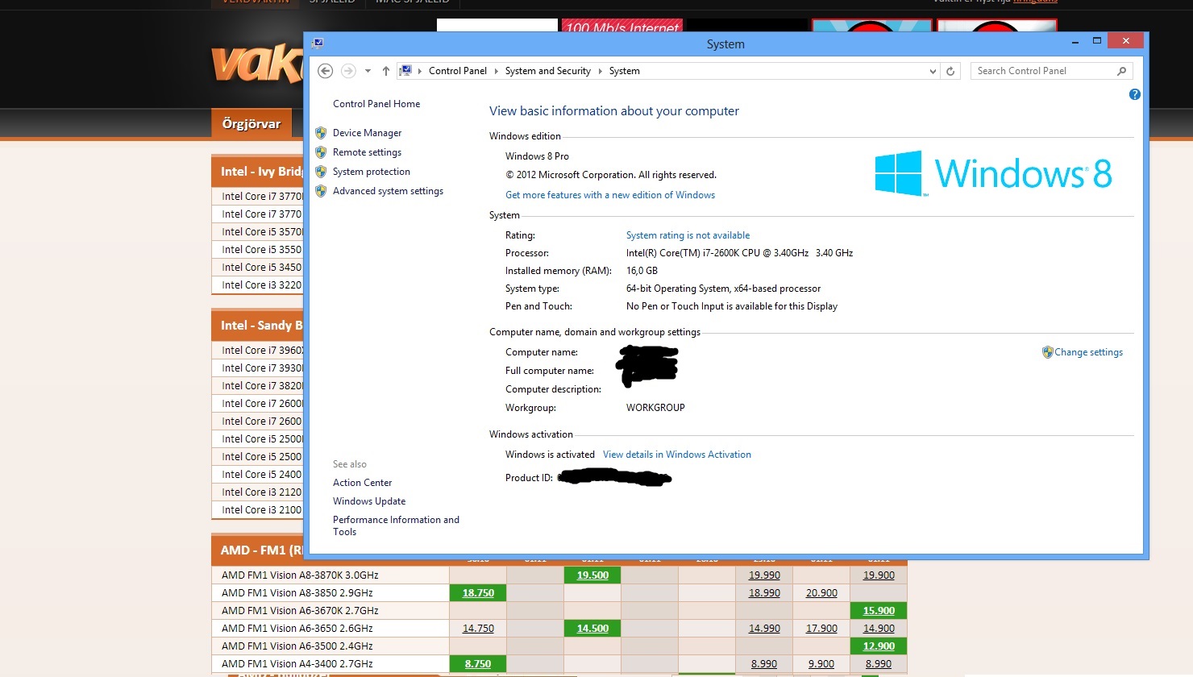The width and height of the screenshot is (1193, 677).
Task: Expand the Control Panel breadcrumb arrow
Action: (496, 71)
